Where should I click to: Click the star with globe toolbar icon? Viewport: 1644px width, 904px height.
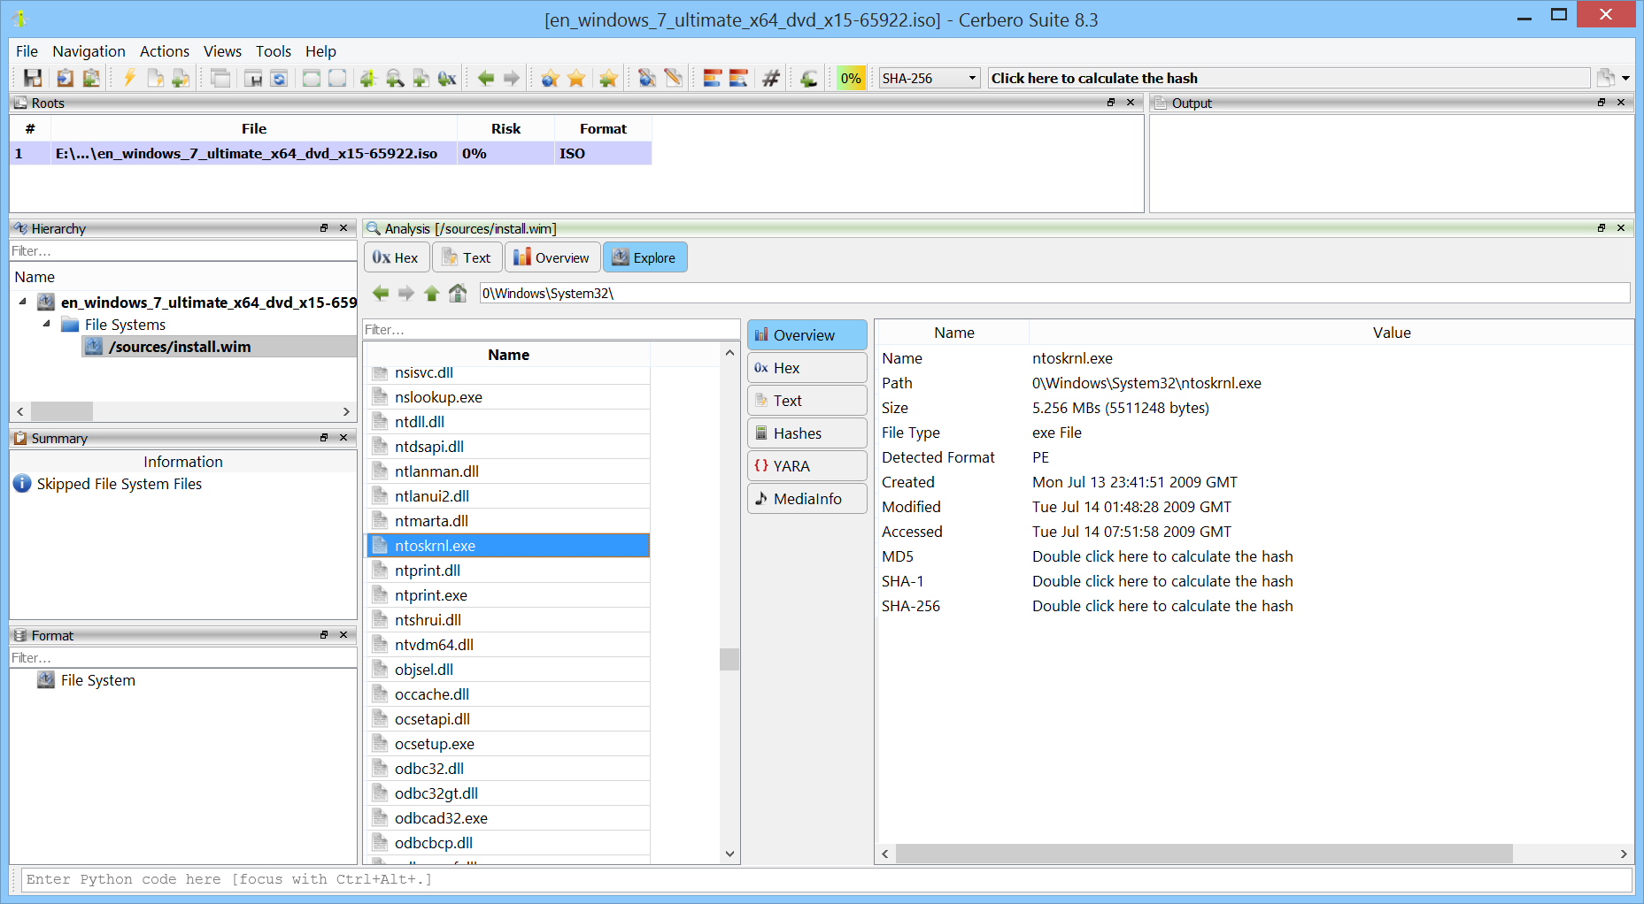point(550,78)
